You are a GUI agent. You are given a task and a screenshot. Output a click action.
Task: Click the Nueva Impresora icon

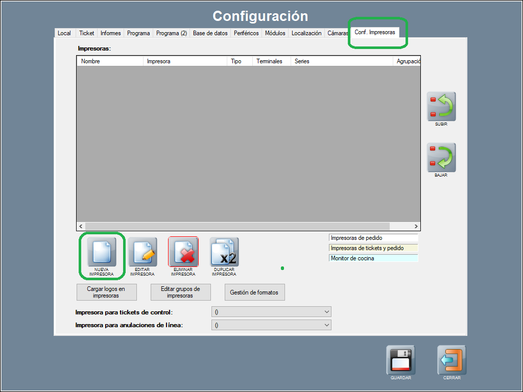click(x=102, y=252)
